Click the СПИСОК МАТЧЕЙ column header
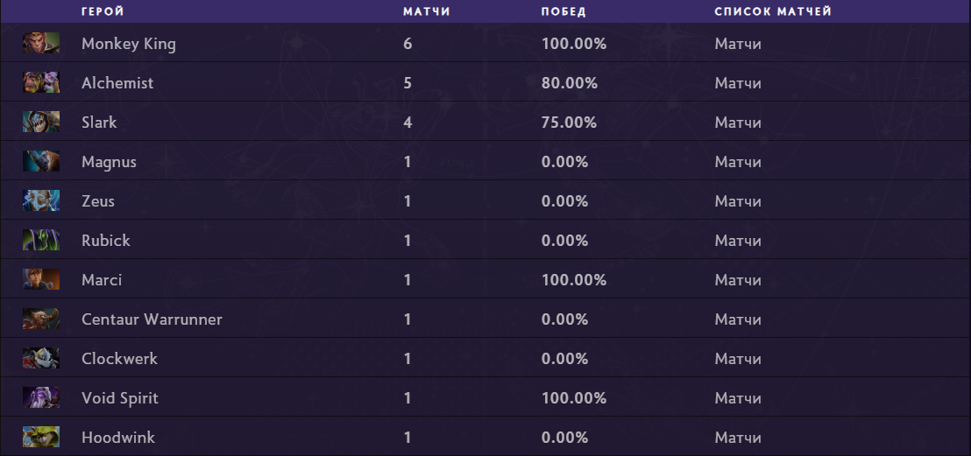Viewport: 971px width, 456px height. point(773,11)
